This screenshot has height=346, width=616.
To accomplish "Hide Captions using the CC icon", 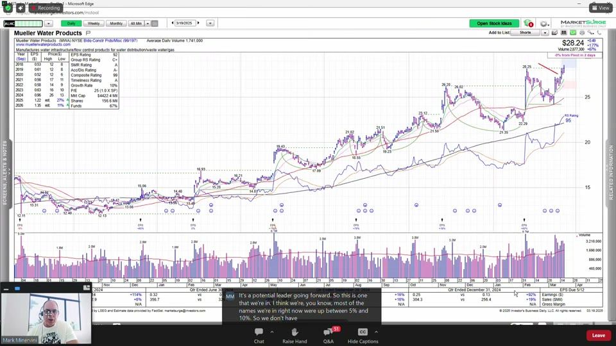I will point(363,336).
